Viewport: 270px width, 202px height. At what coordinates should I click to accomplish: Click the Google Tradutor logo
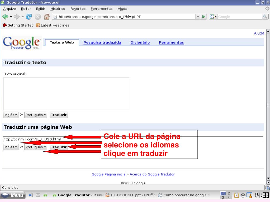pos(22,43)
